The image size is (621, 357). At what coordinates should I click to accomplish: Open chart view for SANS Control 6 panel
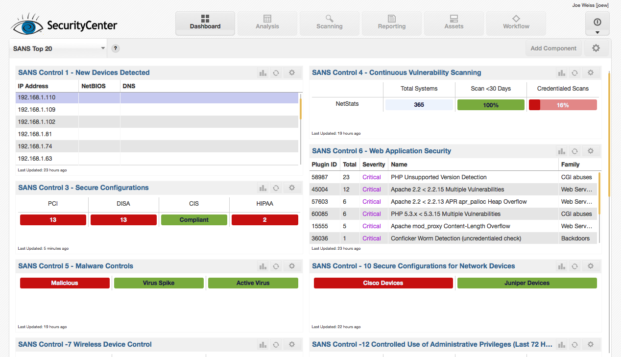562,151
